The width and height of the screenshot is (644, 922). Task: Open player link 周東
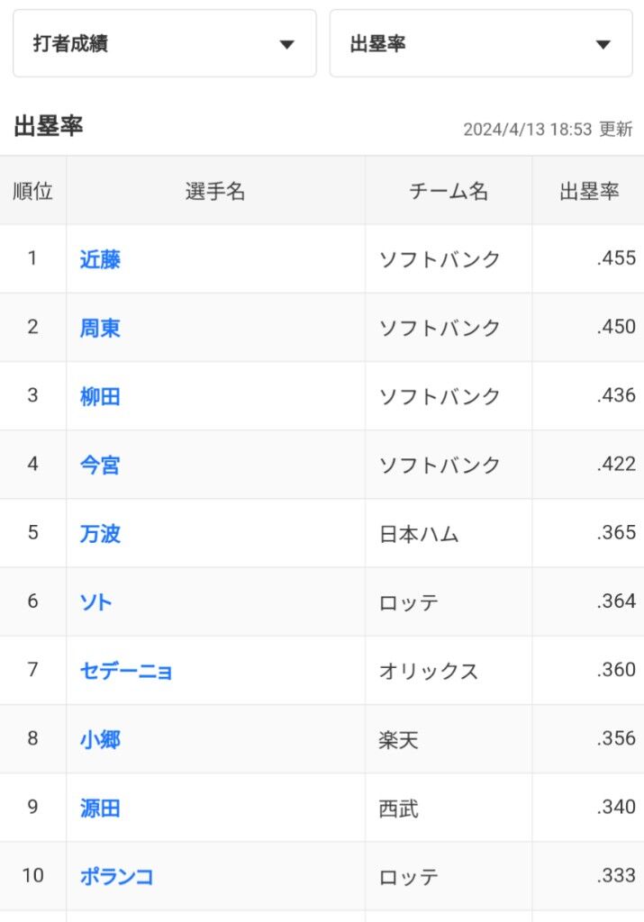click(100, 328)
